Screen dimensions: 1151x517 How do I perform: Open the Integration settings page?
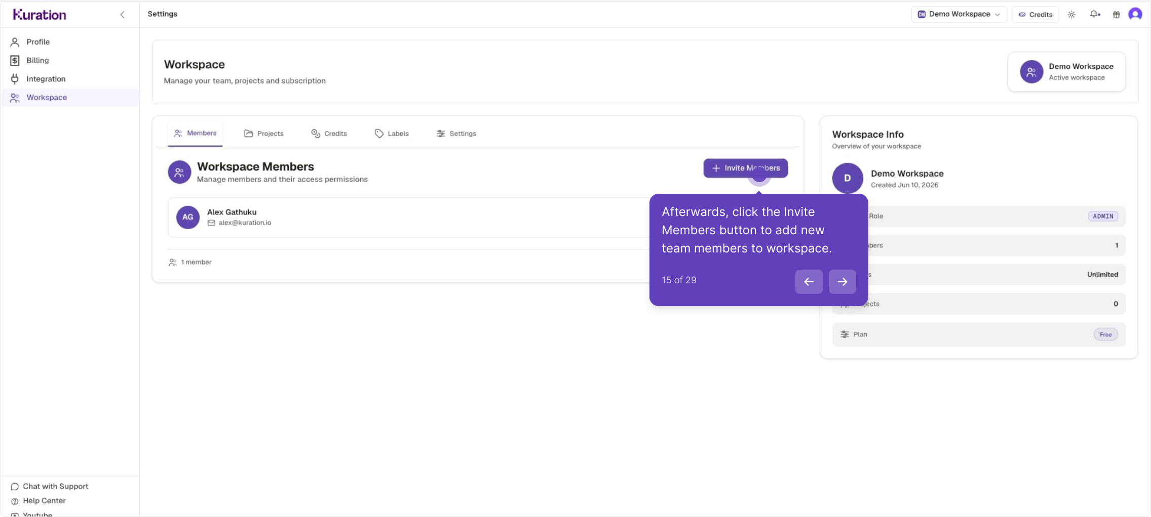pos(70,79)
